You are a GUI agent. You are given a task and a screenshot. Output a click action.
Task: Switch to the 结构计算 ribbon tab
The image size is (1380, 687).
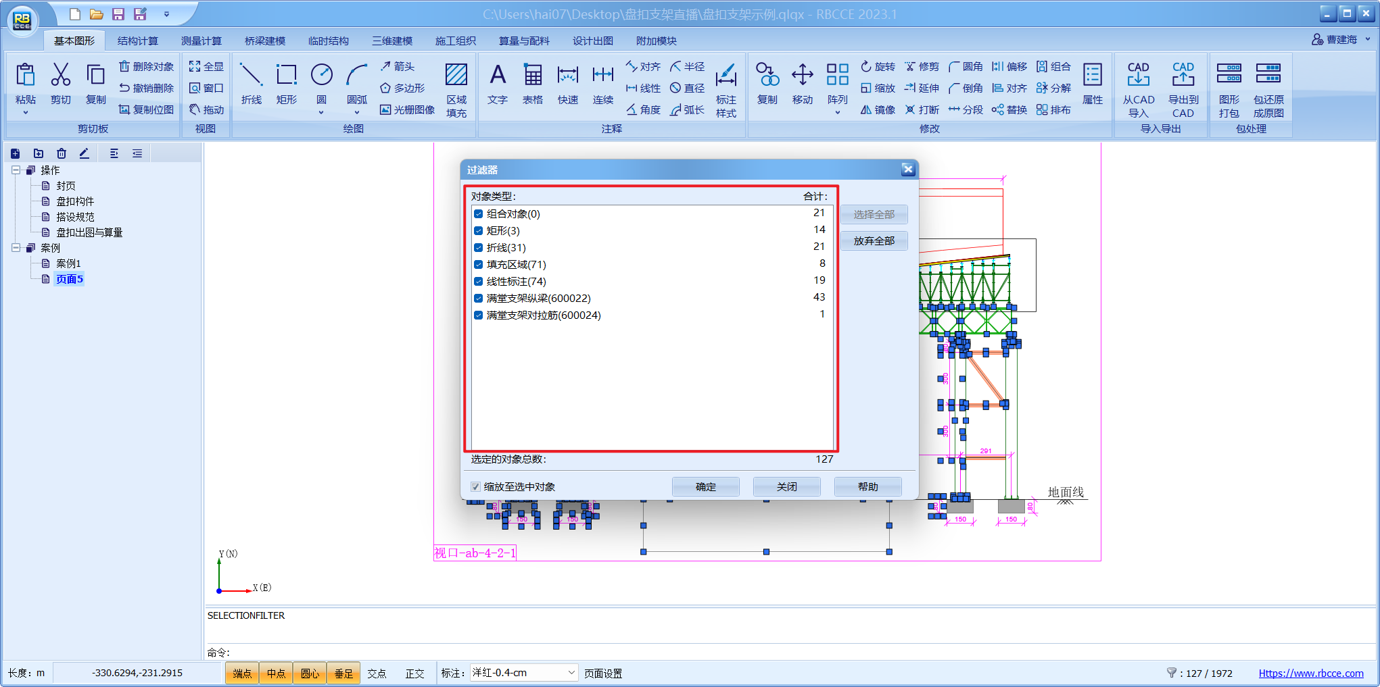138,41
